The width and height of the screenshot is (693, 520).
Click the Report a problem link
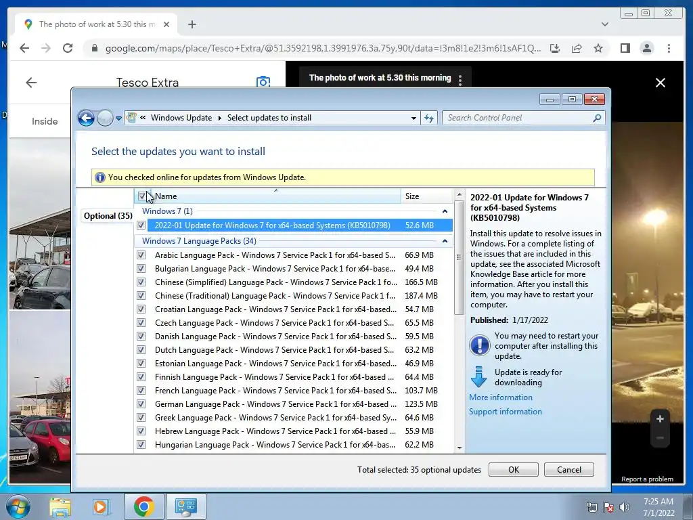pyautogui.click(x=647, y=479)
